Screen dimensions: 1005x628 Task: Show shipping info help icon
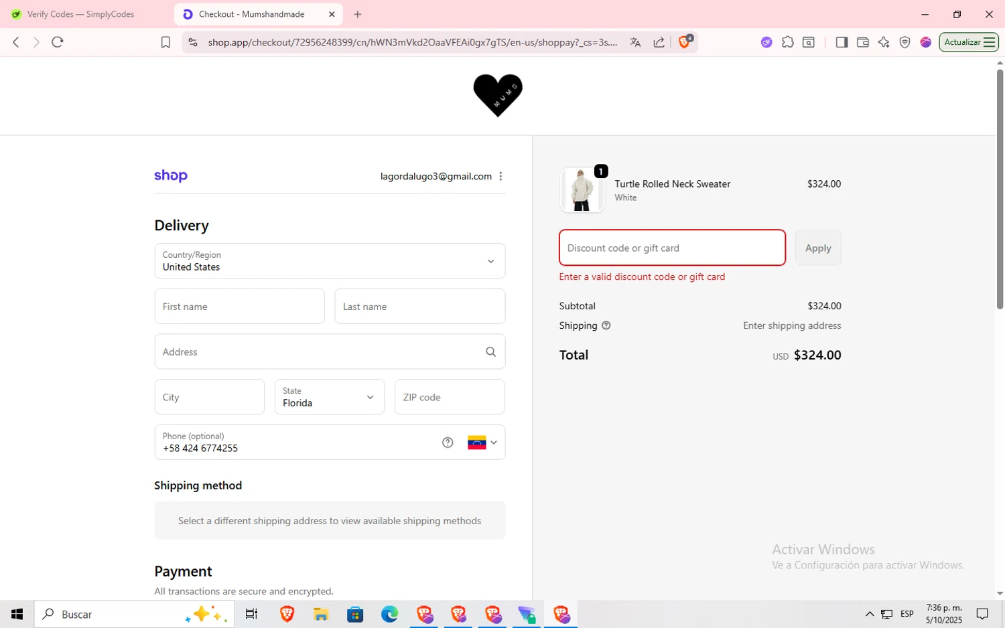pyautogui.click(x=606, y=325)
